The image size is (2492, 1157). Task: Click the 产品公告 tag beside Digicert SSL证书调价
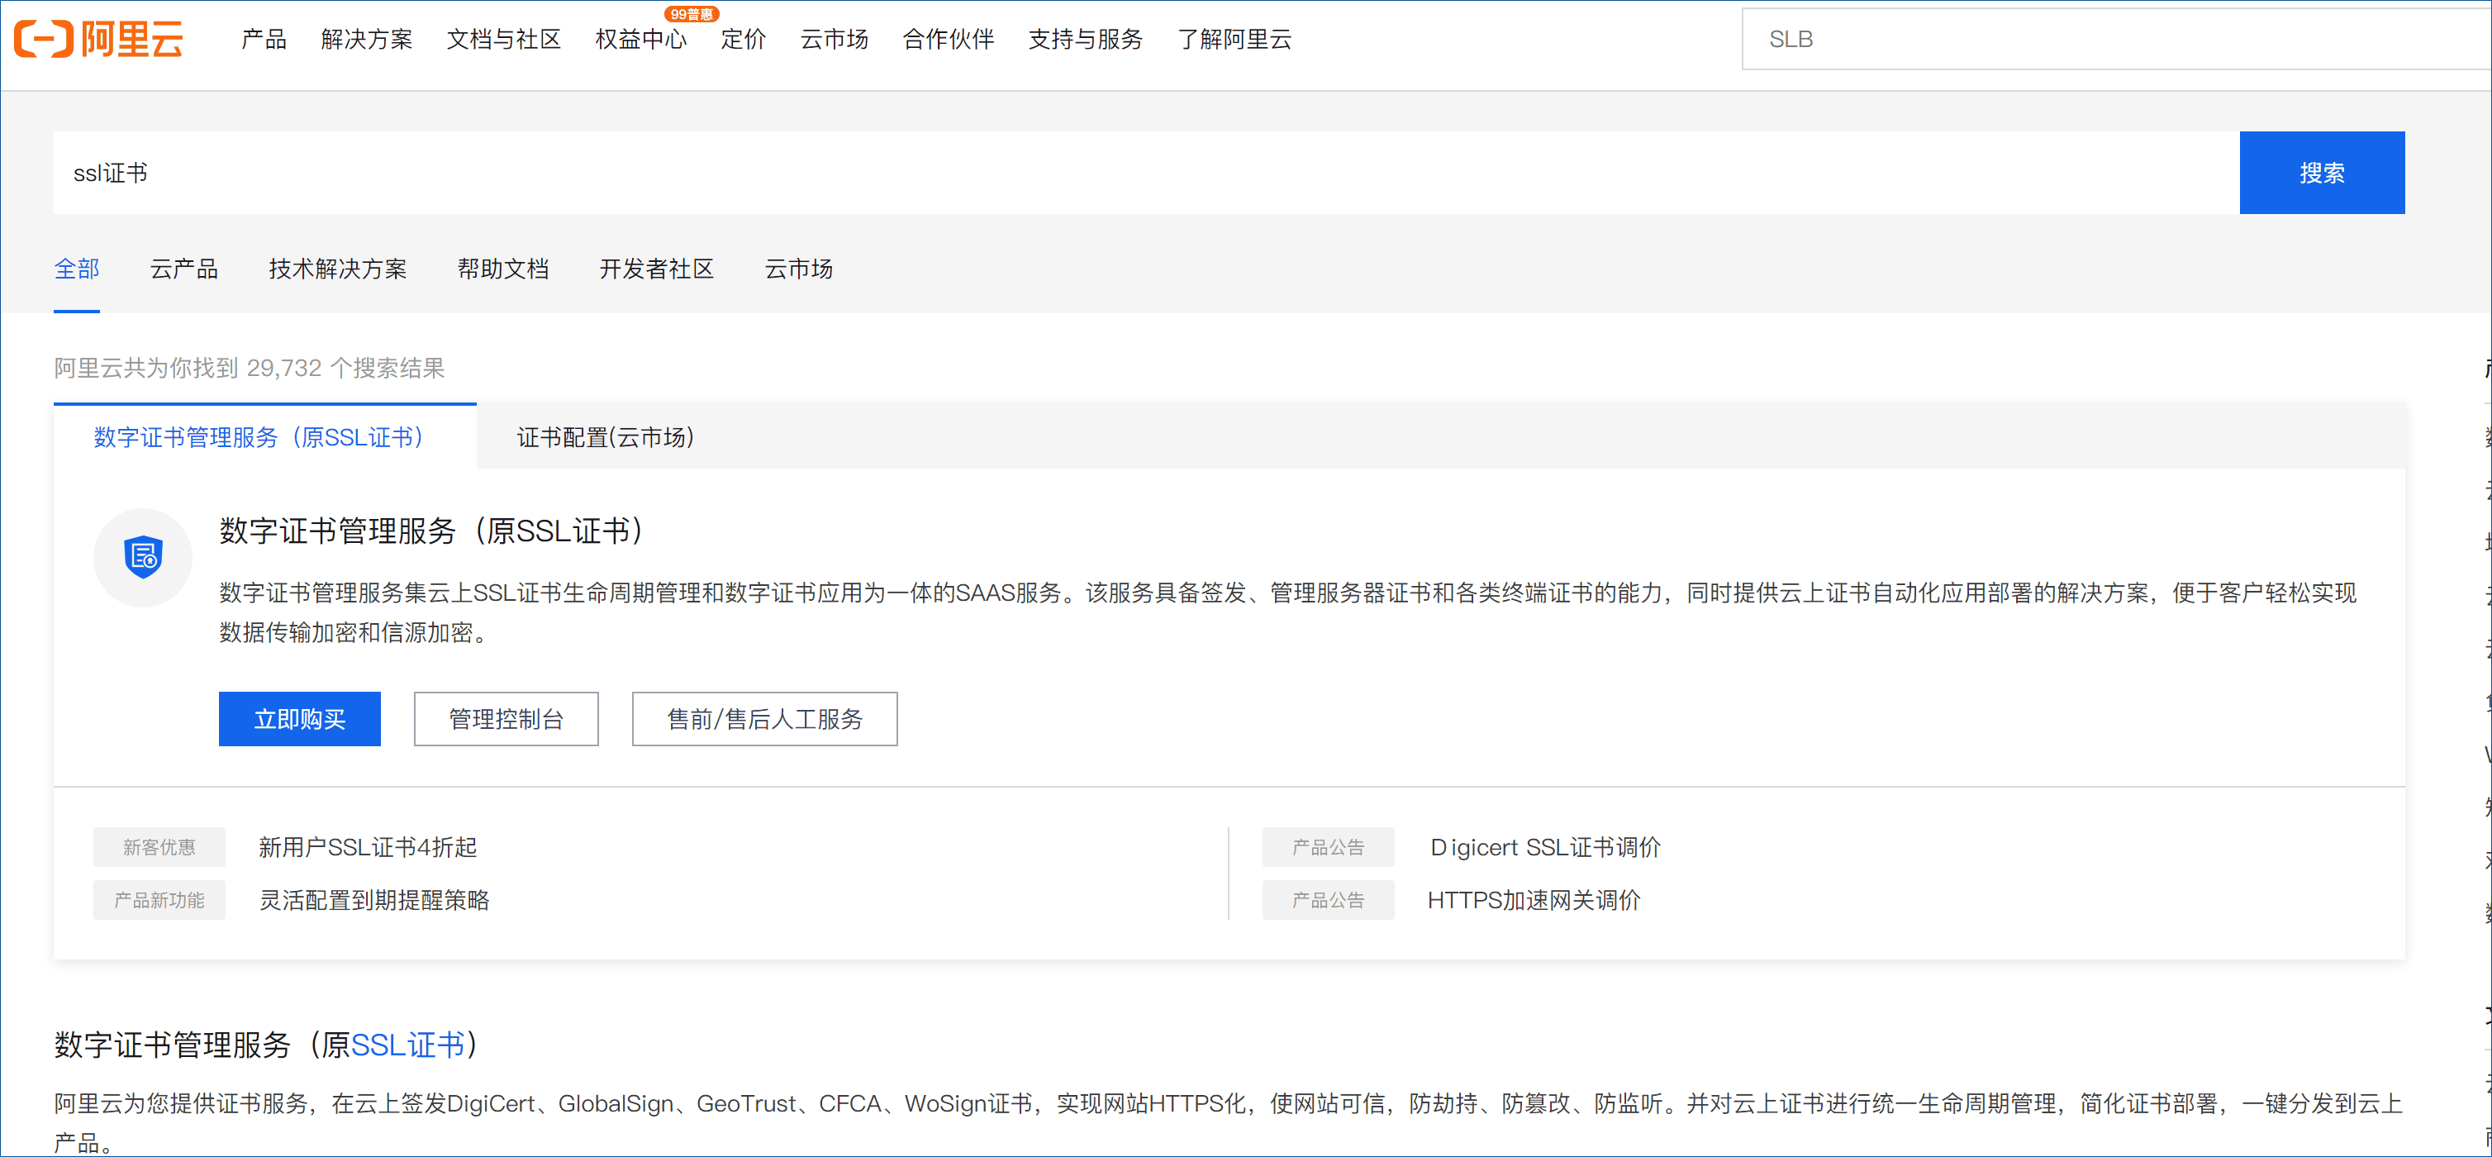(x=1329, y=847)
